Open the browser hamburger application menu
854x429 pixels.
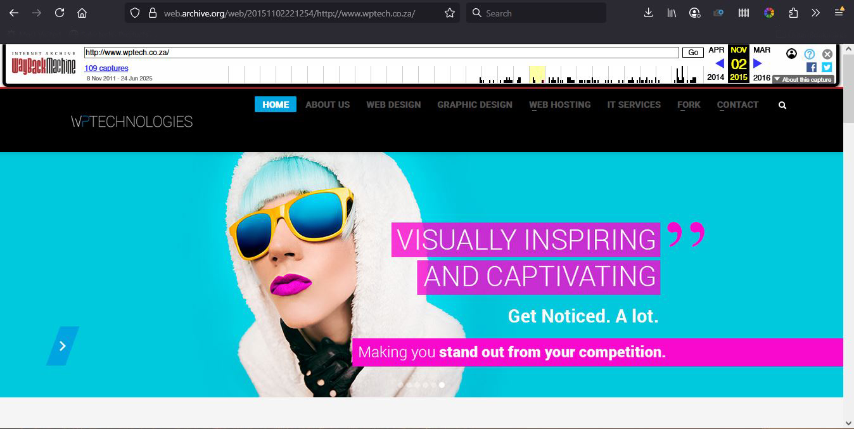[x=839, y=13]
